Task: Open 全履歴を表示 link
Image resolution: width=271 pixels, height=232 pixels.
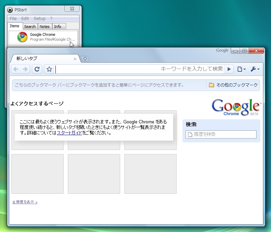Action: pos(25,202)
